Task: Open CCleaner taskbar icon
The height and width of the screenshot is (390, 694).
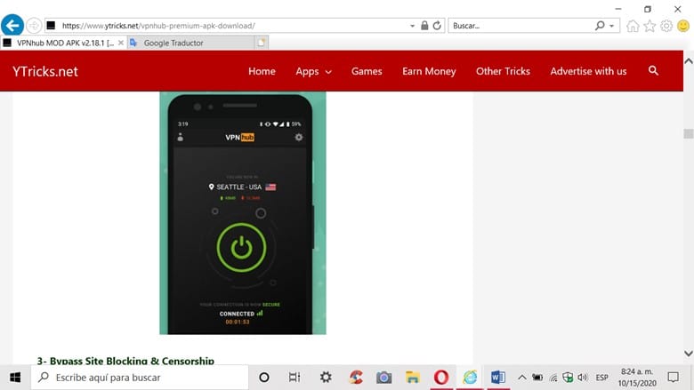Action: click(x=355, y=378)
